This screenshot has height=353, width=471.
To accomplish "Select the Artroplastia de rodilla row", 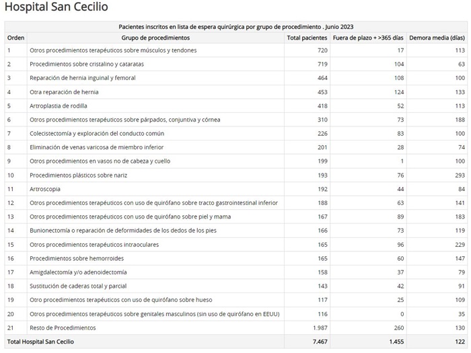I will pos(235,106).
